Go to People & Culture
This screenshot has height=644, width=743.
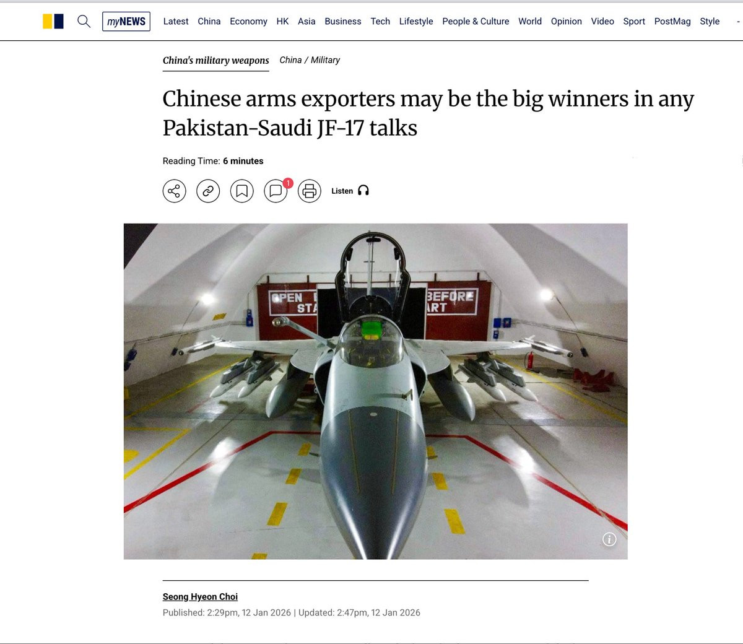point(476,21)
